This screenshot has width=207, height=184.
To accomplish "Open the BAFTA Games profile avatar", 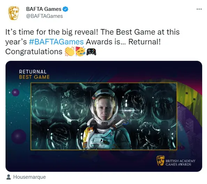I will (14, 13).
